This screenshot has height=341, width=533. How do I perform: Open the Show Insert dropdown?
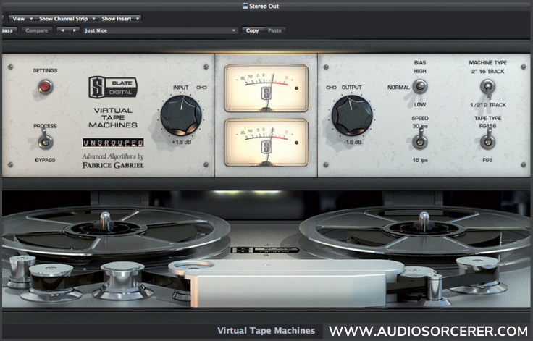coord(120,19)
